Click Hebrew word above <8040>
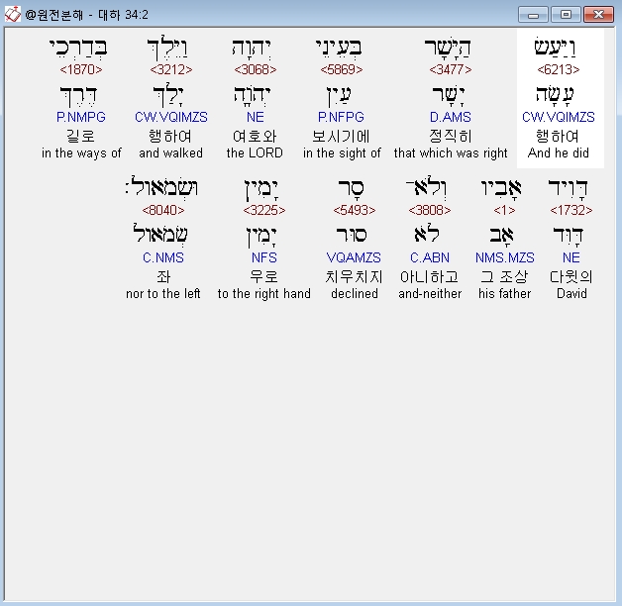The height and width of the screenshot is (606, 622). pos(161,186)
